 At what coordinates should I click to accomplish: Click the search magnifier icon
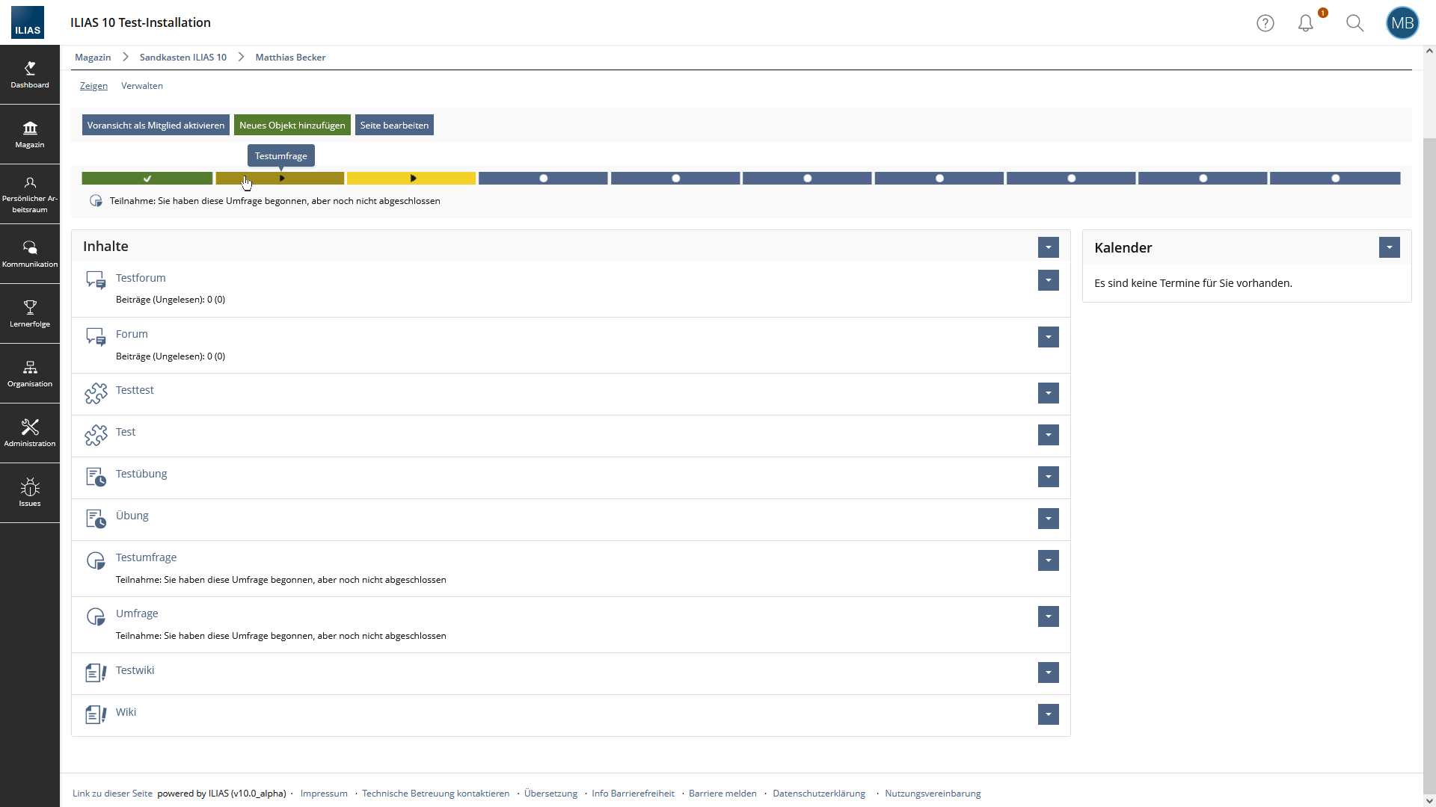[x=1354, y=23]
